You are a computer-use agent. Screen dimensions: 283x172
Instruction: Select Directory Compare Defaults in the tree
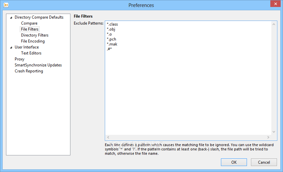coord(39,17)
